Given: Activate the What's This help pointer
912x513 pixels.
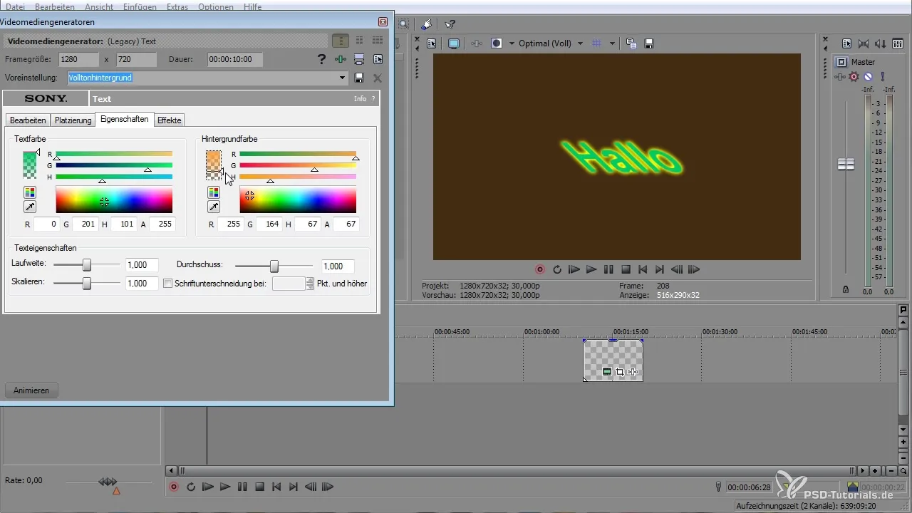Looking at the screenshot, I should 450,24.
